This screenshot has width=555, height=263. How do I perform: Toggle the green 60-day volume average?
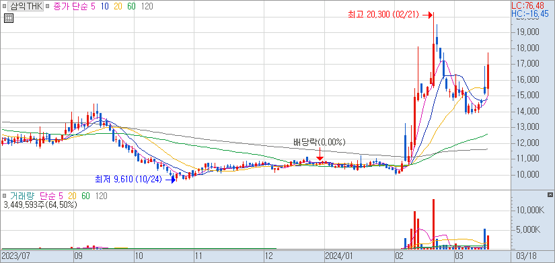85,196
